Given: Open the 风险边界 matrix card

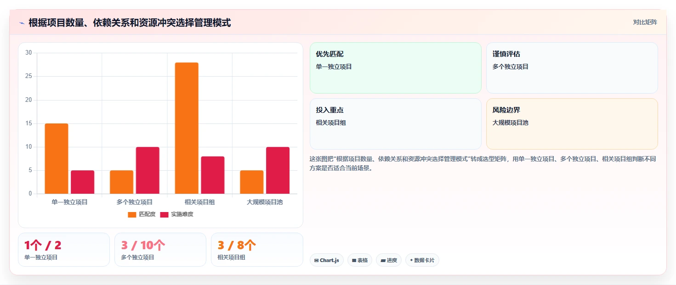Looking at the screenshot, I should point(572,124).
